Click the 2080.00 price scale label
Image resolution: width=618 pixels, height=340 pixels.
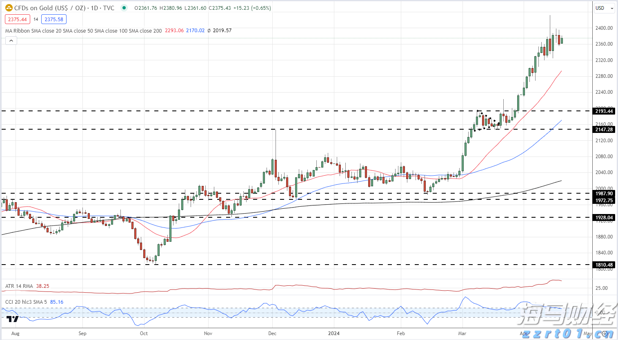(x=604, y=157)
